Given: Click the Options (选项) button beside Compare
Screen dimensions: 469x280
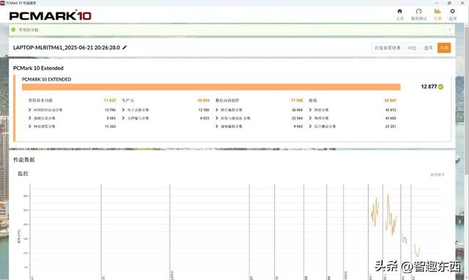Looking at the screenshot, I should pos(428,48).
